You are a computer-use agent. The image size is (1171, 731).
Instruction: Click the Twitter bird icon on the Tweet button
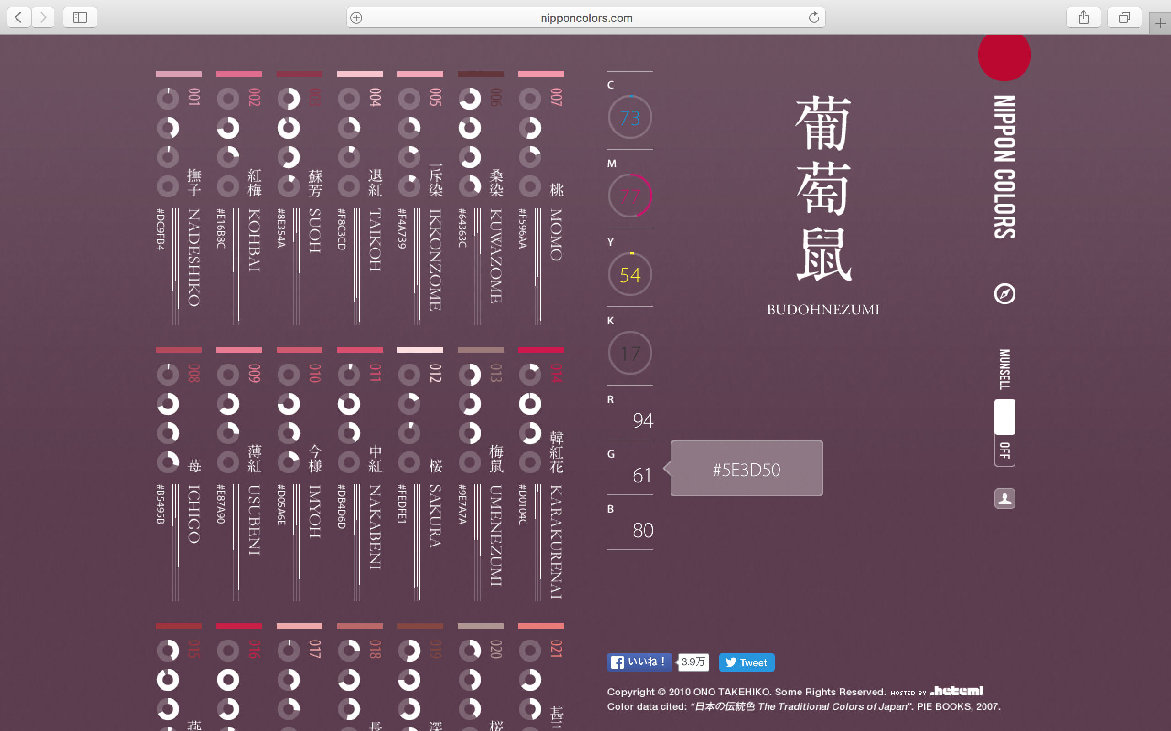(732, 662)
